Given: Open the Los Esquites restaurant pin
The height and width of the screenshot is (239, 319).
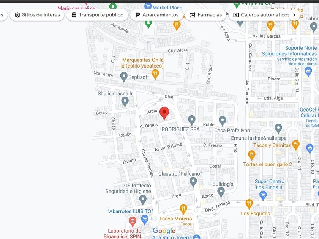Looking at the screenshot, I should pos(249,204).
